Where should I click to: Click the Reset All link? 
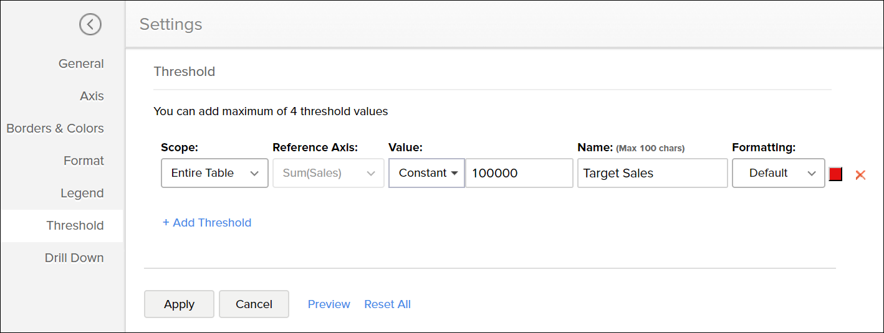pos(387,304)
